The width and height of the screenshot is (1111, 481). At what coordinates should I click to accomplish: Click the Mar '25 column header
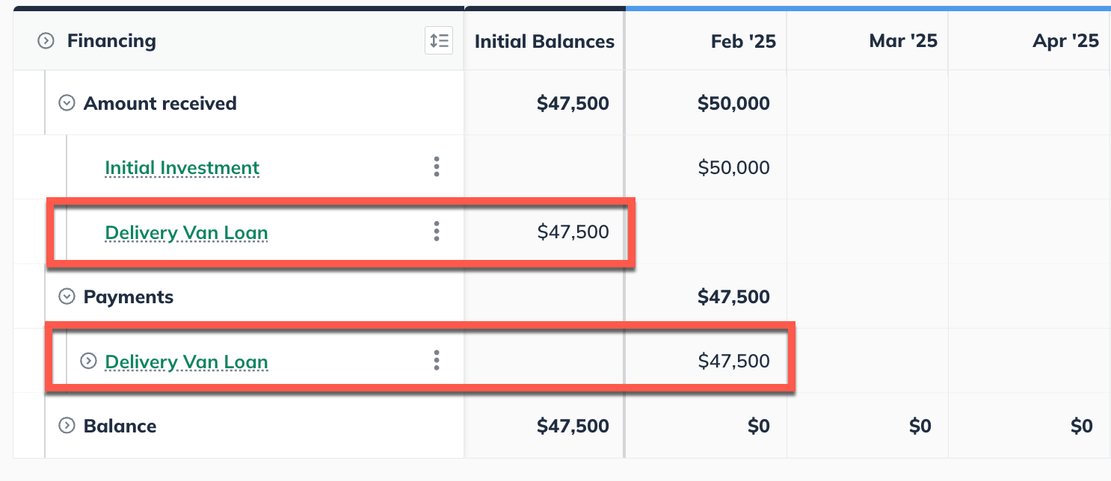902,41
